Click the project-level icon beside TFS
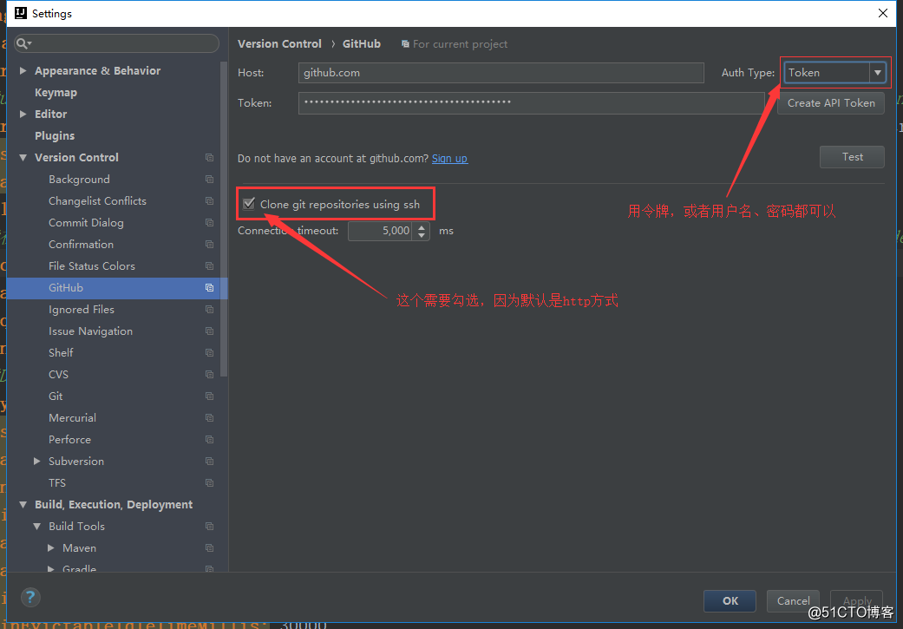This screenshot has width=903, height=629. (210, 483)
